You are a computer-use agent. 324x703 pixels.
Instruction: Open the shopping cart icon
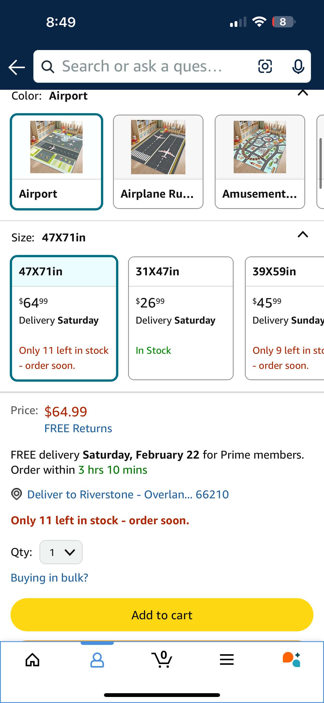(x=162, y=660)
